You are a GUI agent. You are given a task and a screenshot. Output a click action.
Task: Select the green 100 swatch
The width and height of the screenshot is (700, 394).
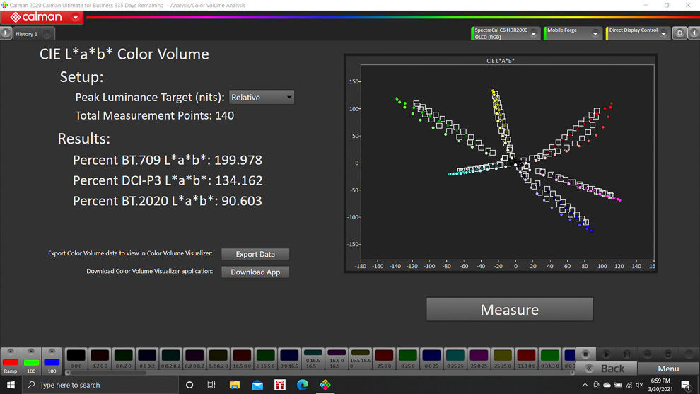pyautogui.click(x=31, y=362)
